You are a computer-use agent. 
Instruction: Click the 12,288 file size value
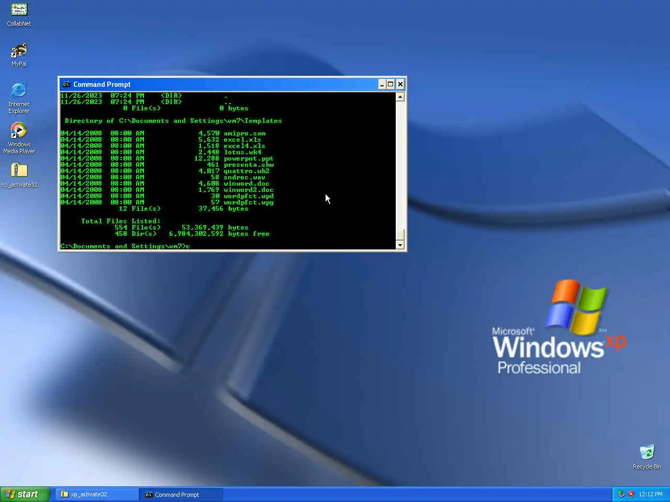207,158
